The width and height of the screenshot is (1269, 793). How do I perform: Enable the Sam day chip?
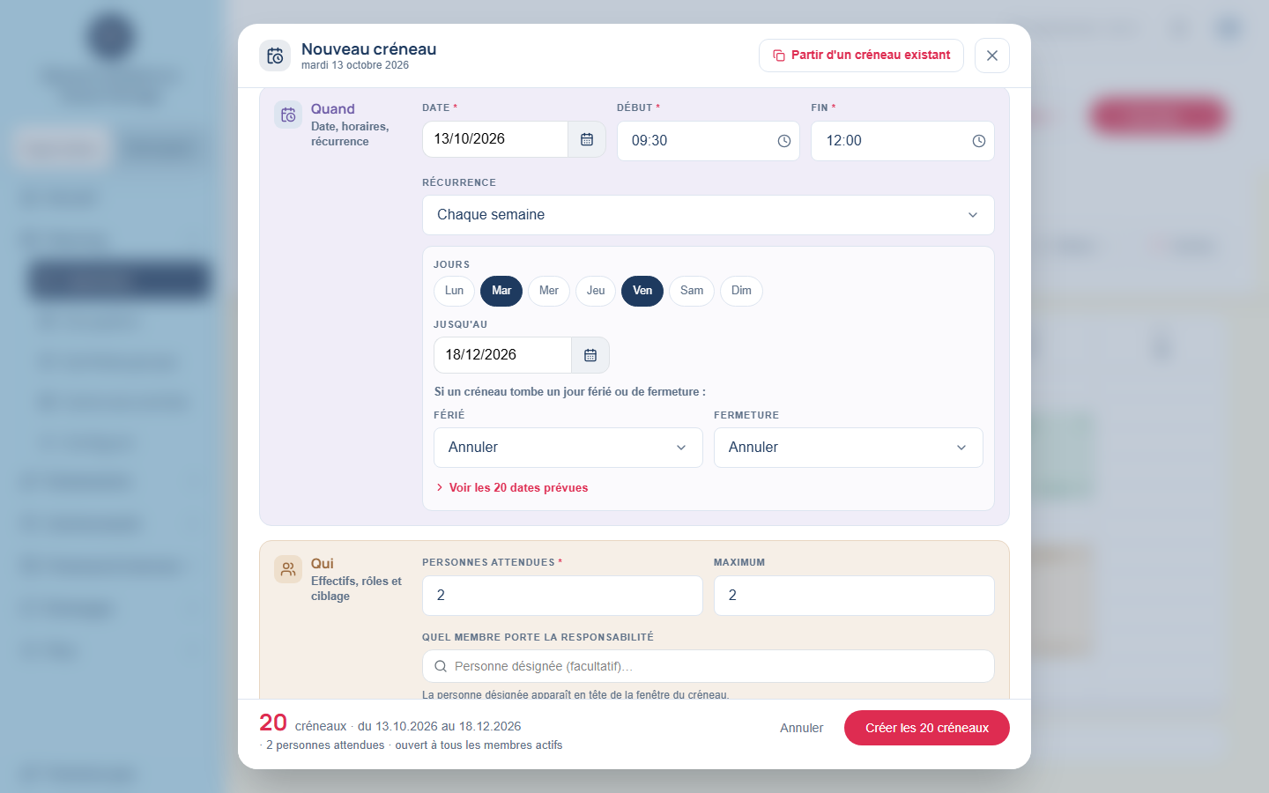tap(692, 291)
